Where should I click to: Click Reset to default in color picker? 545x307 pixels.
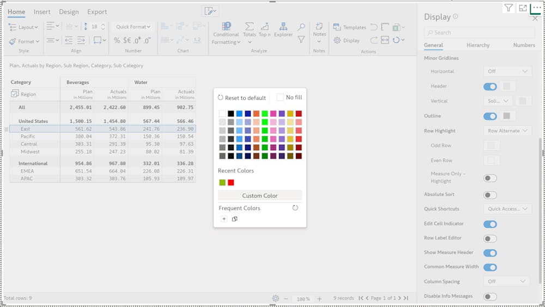(x=242, y=98)
